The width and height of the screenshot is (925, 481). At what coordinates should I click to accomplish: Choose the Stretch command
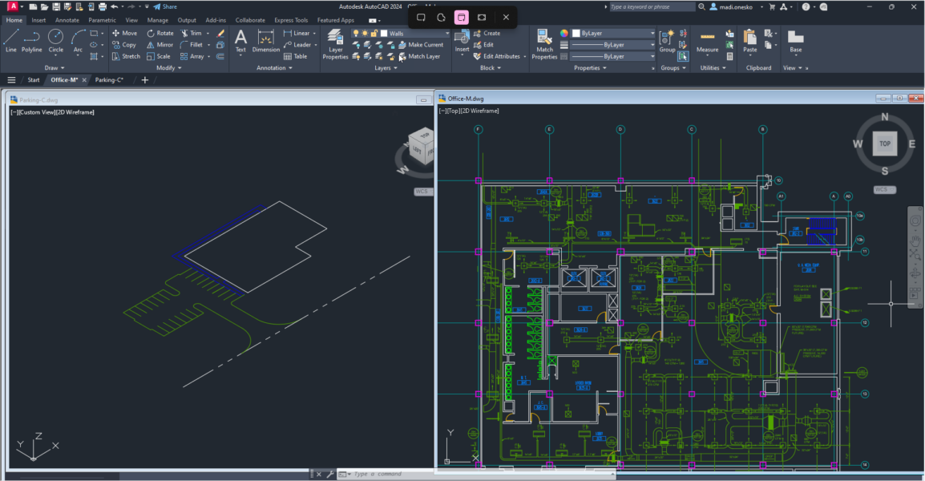click(x=126, y=57)
